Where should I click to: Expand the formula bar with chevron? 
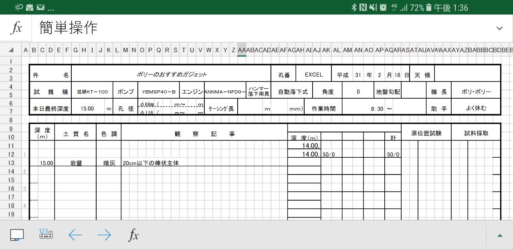coord(499,28)
